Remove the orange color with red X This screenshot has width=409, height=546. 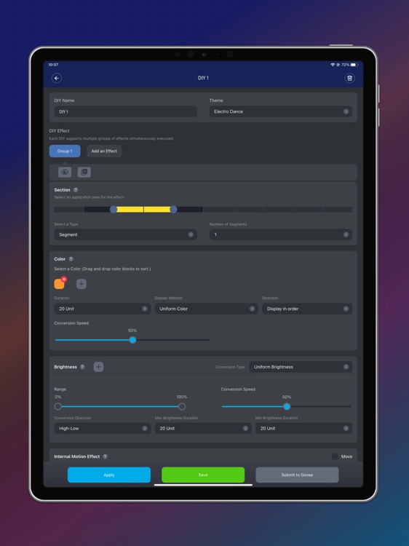pos(64,280)
